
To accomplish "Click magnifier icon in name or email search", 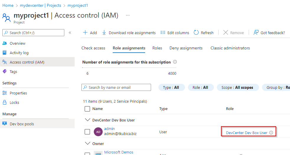I will [x=85, y=87].
